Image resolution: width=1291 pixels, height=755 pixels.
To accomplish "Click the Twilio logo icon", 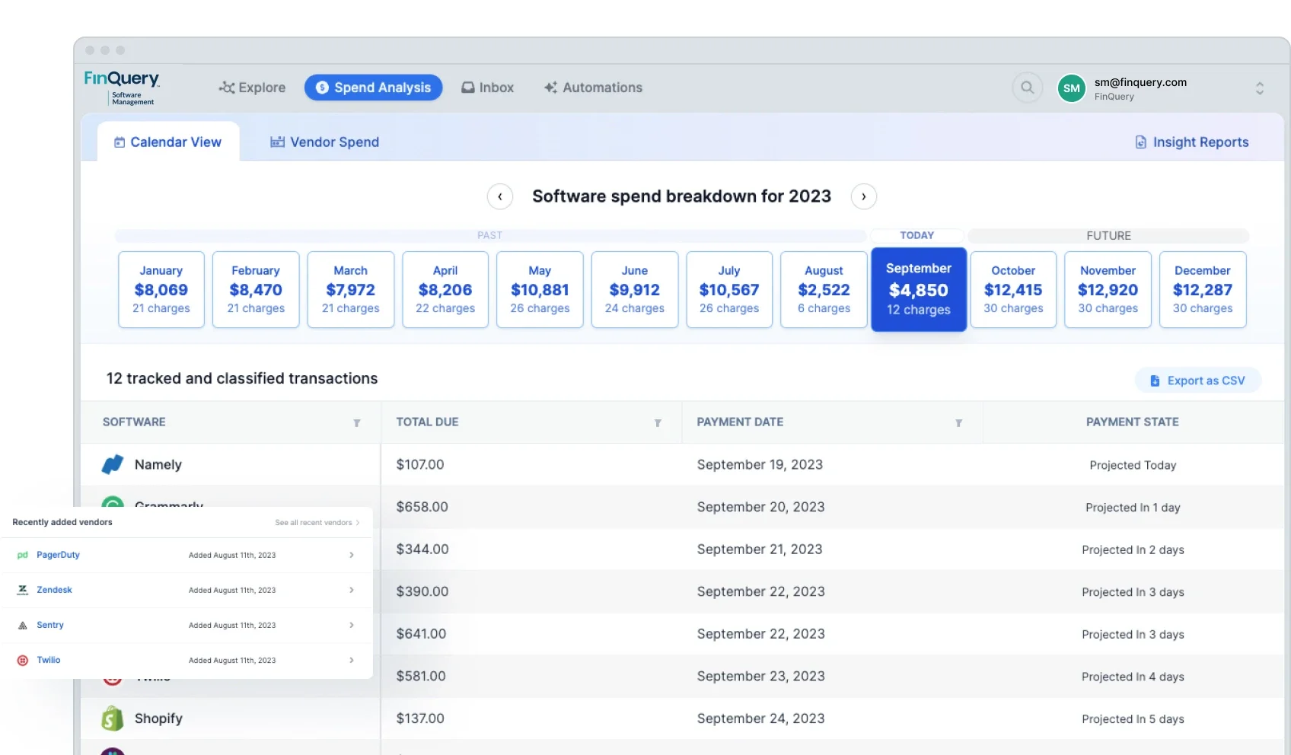I will [x=22, y=660].
